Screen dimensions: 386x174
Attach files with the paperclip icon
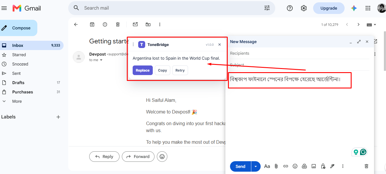click(x=276, y=166)
